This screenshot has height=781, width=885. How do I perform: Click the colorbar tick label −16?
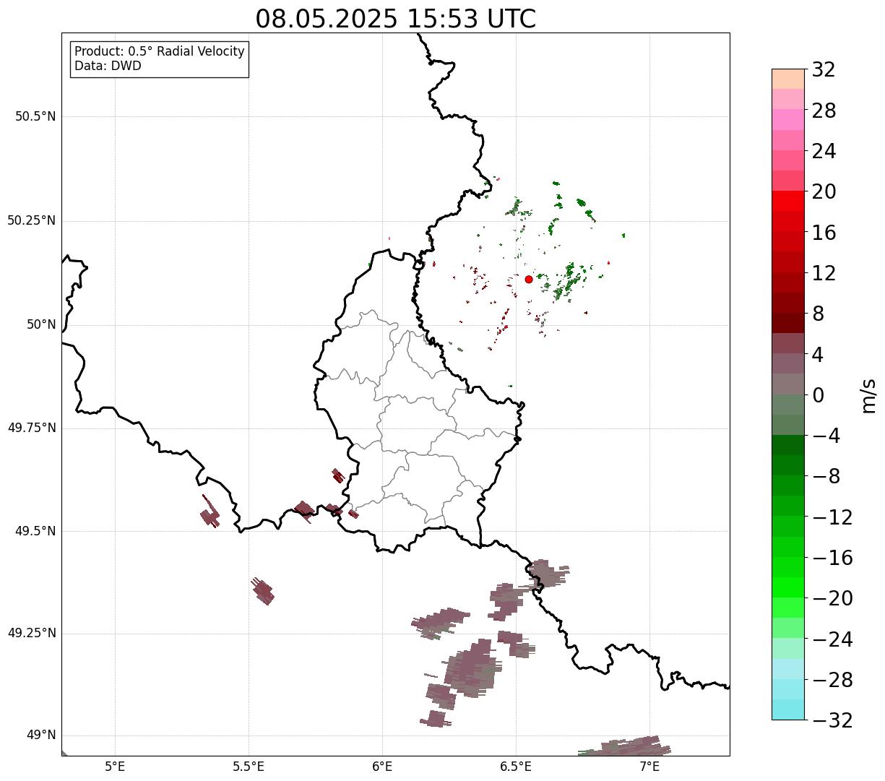(832, 558)
